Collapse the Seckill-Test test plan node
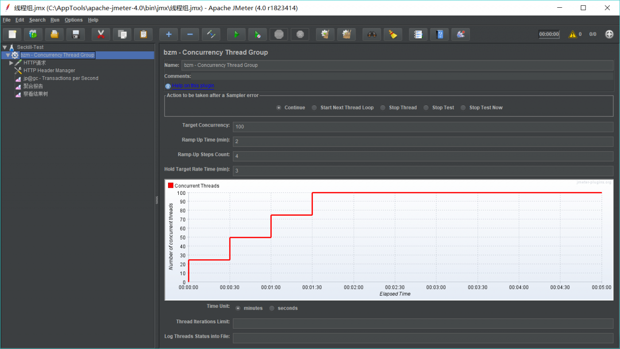The image size is (620, 349). (4, 48)
